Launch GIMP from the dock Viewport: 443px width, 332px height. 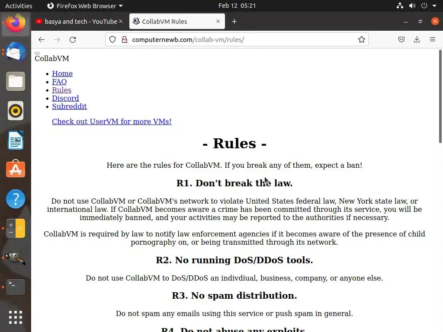(16, 258)
